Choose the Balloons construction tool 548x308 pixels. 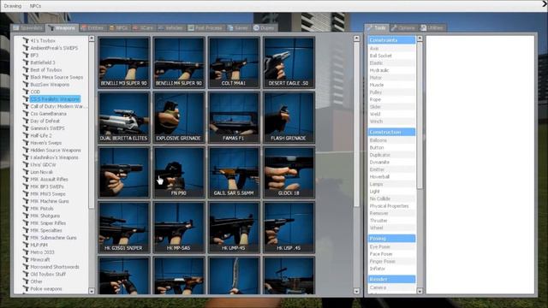click(391, 140)
